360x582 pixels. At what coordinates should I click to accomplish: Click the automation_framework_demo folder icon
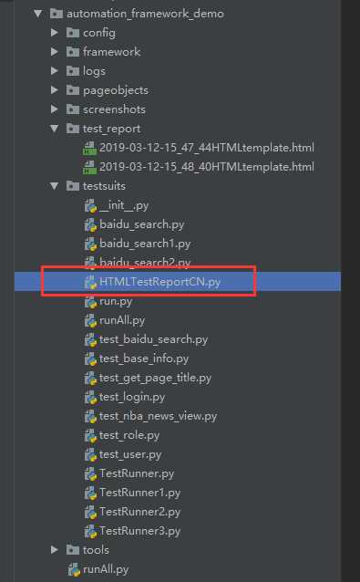57,14
